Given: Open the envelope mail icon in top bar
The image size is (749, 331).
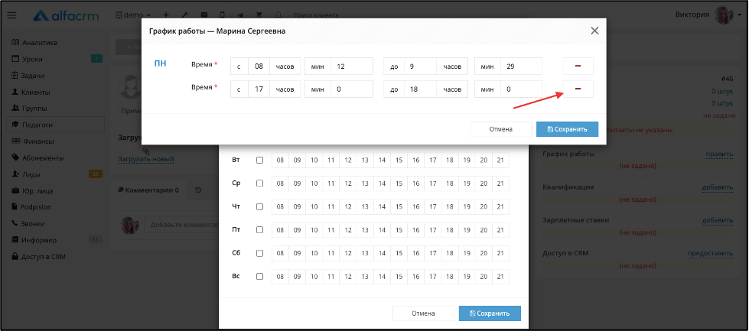Looking at the screenshot, I should point(204,15).
